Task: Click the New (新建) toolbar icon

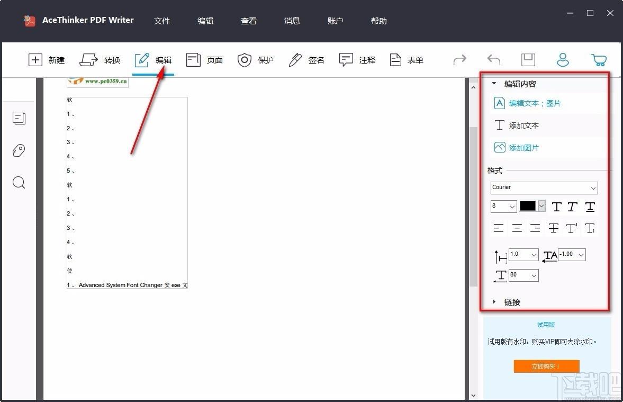Action: coord(35,60)
